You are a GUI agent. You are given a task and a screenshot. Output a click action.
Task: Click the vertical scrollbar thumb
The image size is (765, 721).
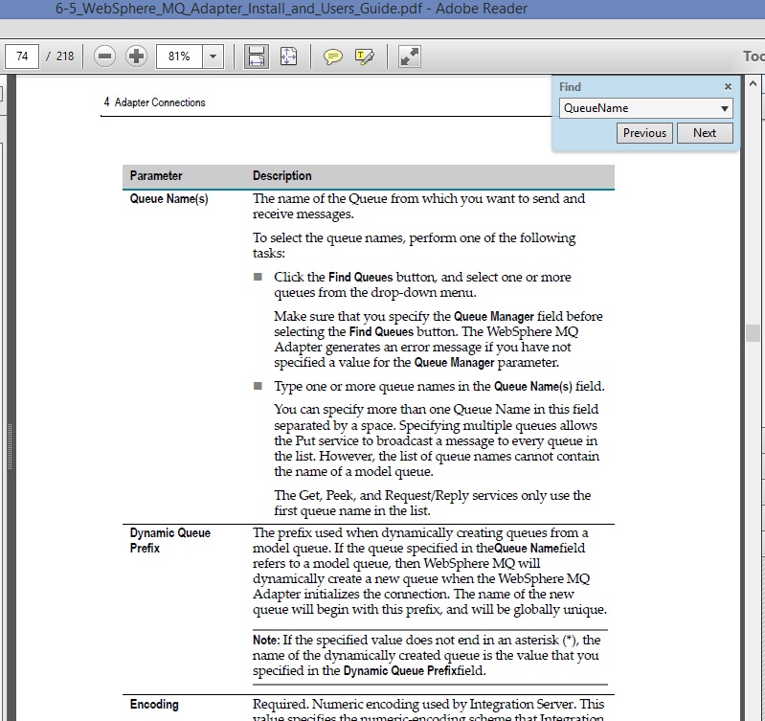tap(753, 333)
